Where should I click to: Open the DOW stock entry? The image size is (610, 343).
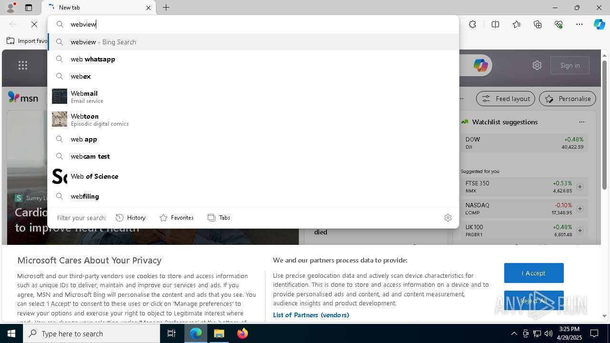pos(525,143)
